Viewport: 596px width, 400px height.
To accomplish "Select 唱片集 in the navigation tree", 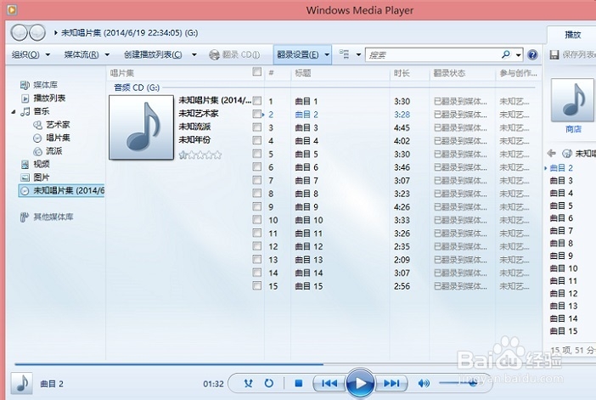I will click(58, 138).
